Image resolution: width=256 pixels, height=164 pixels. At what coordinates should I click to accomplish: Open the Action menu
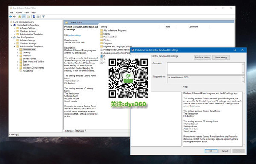[x=19, y=12]
